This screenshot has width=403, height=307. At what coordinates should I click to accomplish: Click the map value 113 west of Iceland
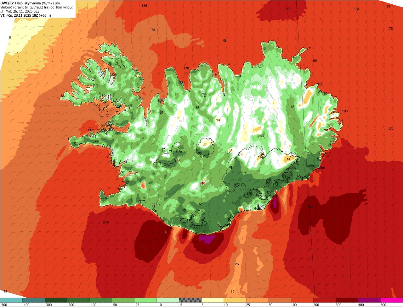click(x=90, y=130)
